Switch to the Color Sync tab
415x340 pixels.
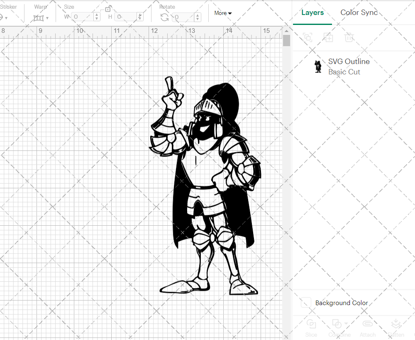tap(359, 12)
